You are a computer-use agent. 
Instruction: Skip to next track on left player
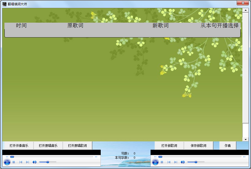pos(28,162)
